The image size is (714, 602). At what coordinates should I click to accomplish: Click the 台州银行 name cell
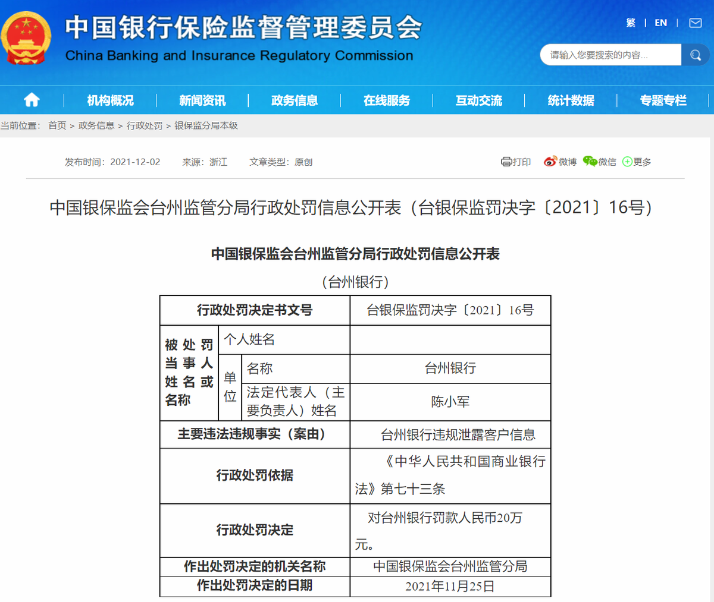450,368
